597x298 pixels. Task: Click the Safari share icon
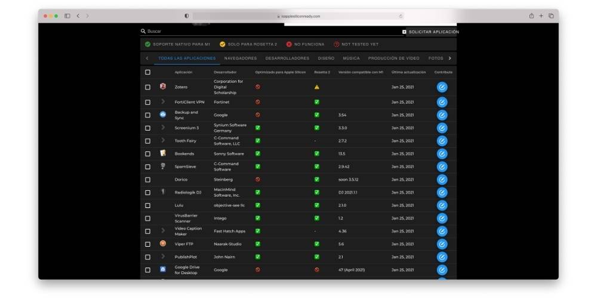pyautogui.click(x=531, y=16)
